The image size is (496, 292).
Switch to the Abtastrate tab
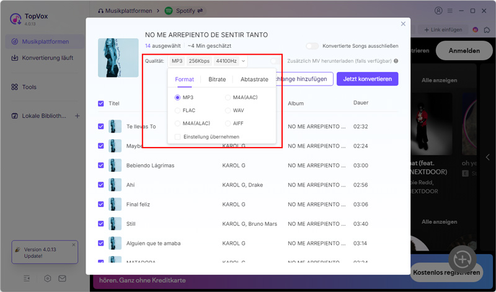point(254,79)
